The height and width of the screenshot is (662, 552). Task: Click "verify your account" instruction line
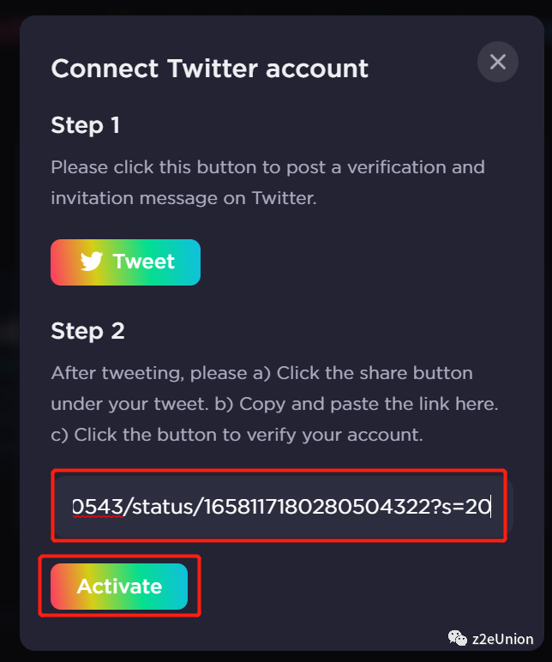[x=341, y=435]
